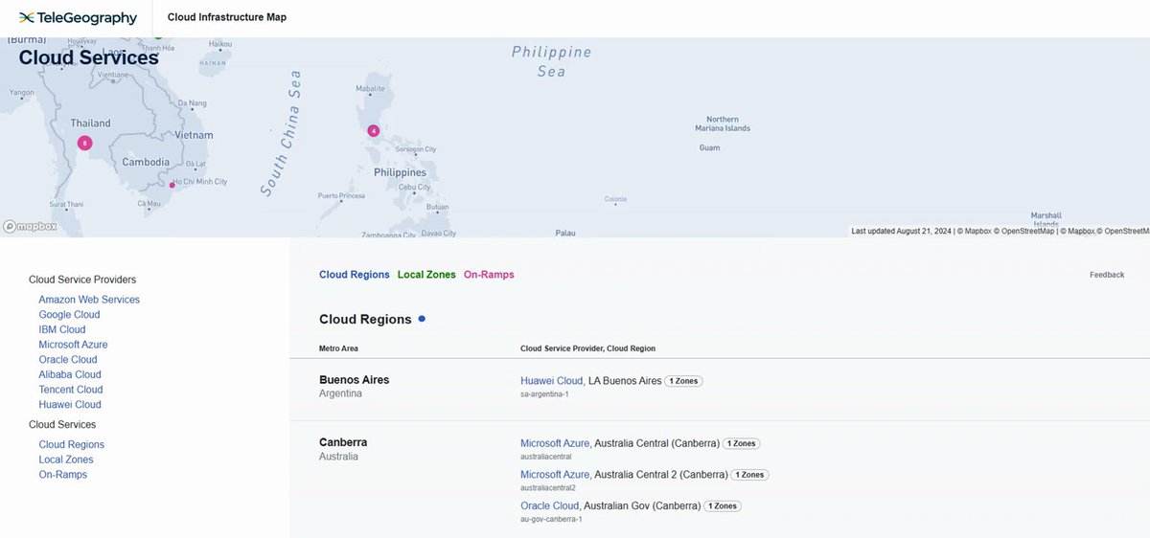Click the Cebu City label on the map
Screen dimensions: 1150x538
pos(415,188)
